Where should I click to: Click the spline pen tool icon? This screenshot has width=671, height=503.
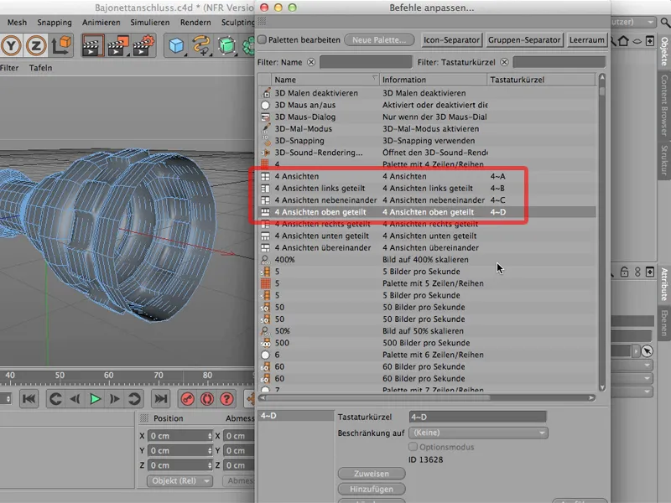tap(201, 45)
